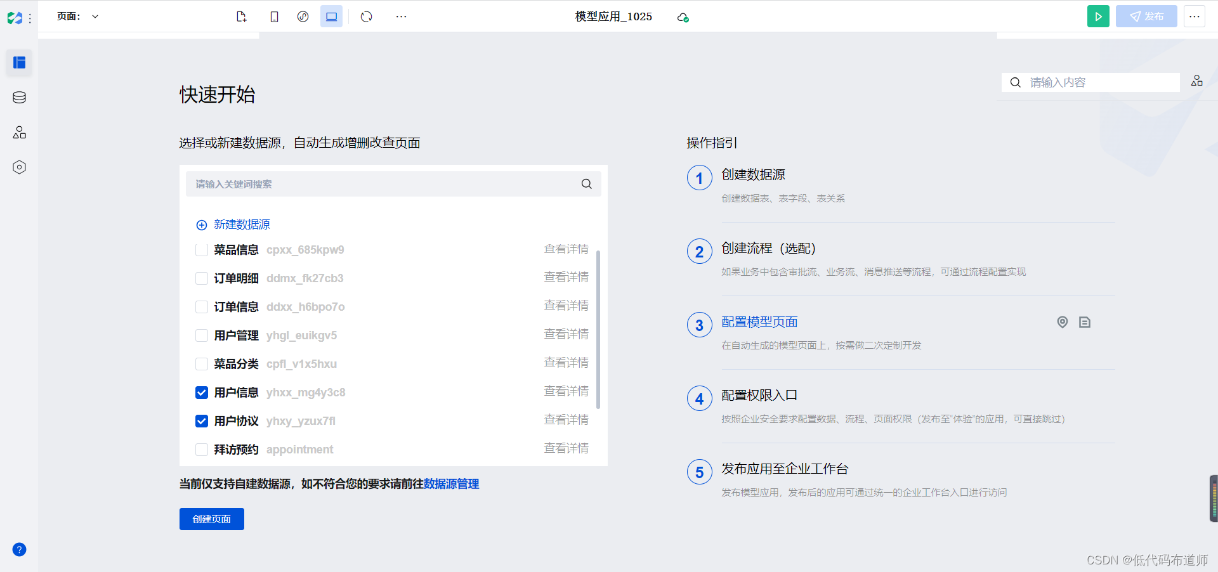
Task: Click location pin icon beside 配置模型页面
Action: (1063, 322)
